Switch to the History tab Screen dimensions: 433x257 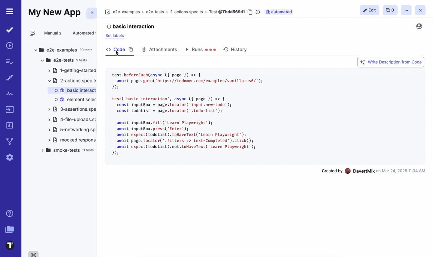click(x=235, y=50)
